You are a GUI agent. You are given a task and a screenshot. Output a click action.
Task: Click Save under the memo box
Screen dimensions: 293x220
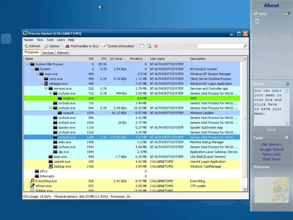[x=271, y=129]
